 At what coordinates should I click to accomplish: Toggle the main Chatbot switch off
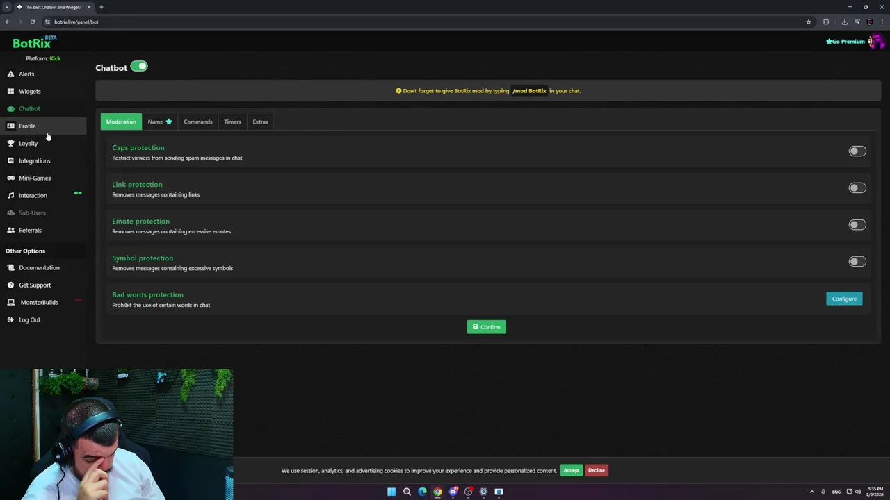(139, 67)
